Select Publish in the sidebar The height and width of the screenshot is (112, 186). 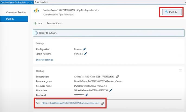click(x=14, y=19)
